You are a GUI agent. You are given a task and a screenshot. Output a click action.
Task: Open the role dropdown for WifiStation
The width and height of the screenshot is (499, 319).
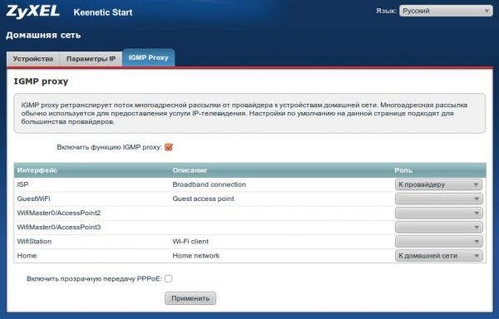click(438, 242)
